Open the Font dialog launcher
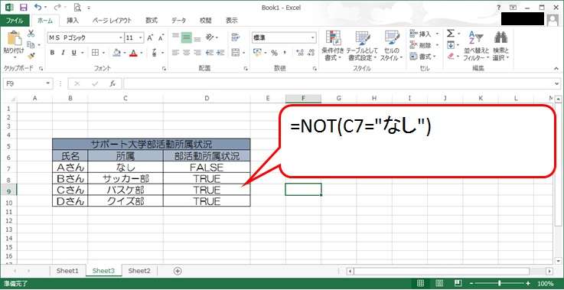 (x=164, y=68)
